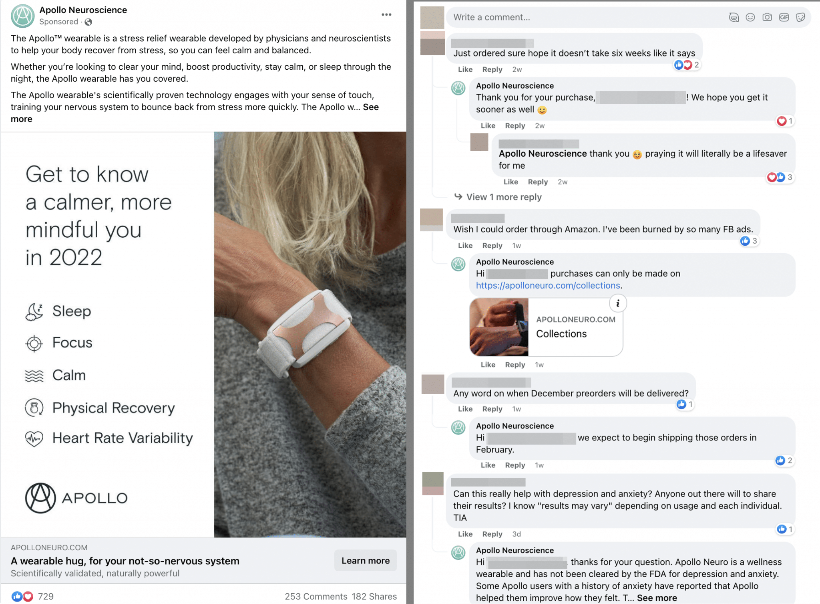
Task: Open the GIF picker icon
Action: (784, 17)
